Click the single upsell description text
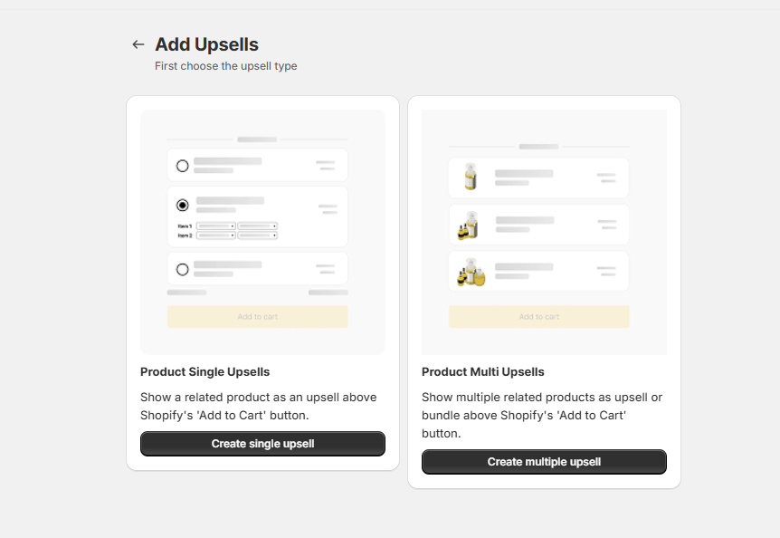Viewport: 780px width, 538px height. pyautogui.click(x=258, y=406)
